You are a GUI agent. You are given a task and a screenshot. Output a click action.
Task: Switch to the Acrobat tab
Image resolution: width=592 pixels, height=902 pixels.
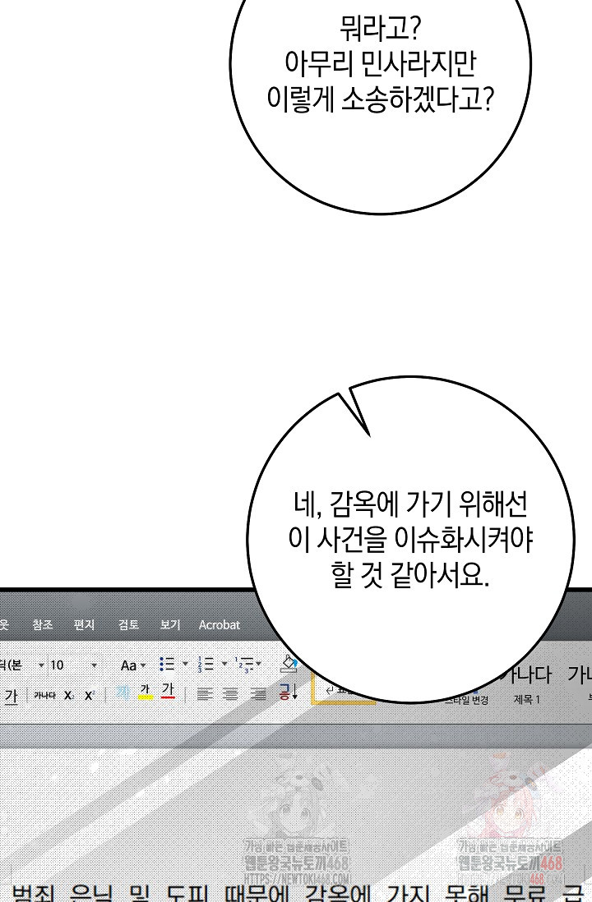219,625
